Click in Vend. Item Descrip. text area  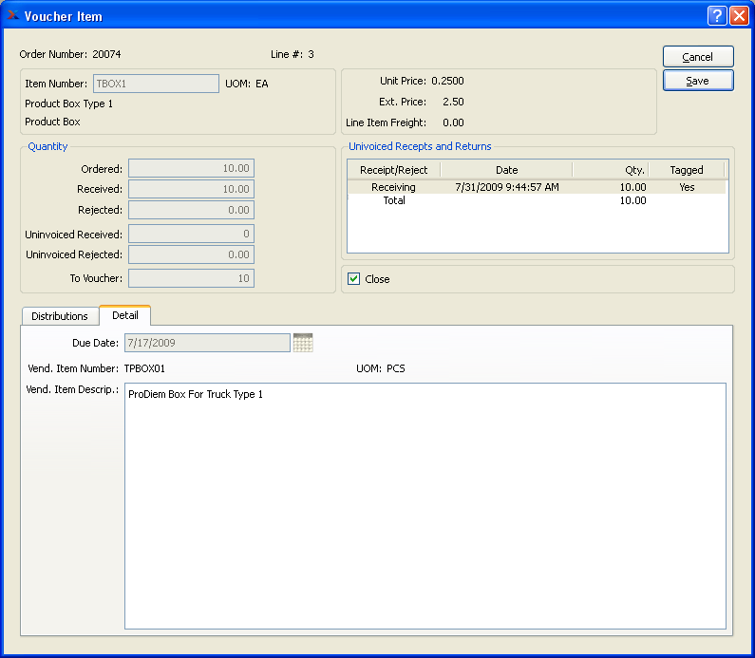click(x=425, y=505)
